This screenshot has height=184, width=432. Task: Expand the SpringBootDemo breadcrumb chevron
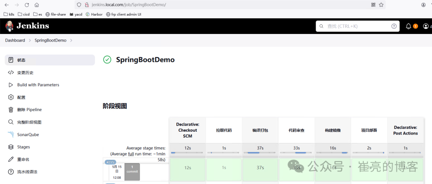(x=71, y=40)
